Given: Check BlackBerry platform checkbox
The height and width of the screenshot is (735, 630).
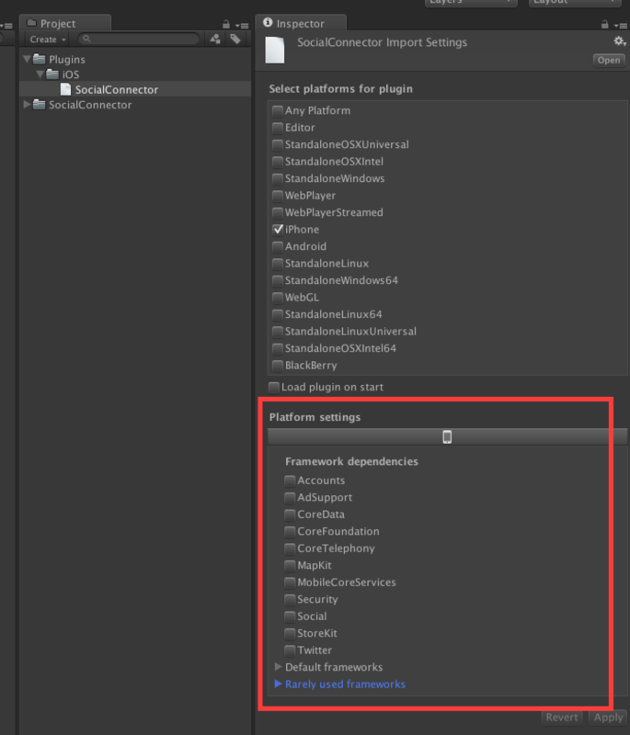Looking at the screenshot, I should [277, 365].
